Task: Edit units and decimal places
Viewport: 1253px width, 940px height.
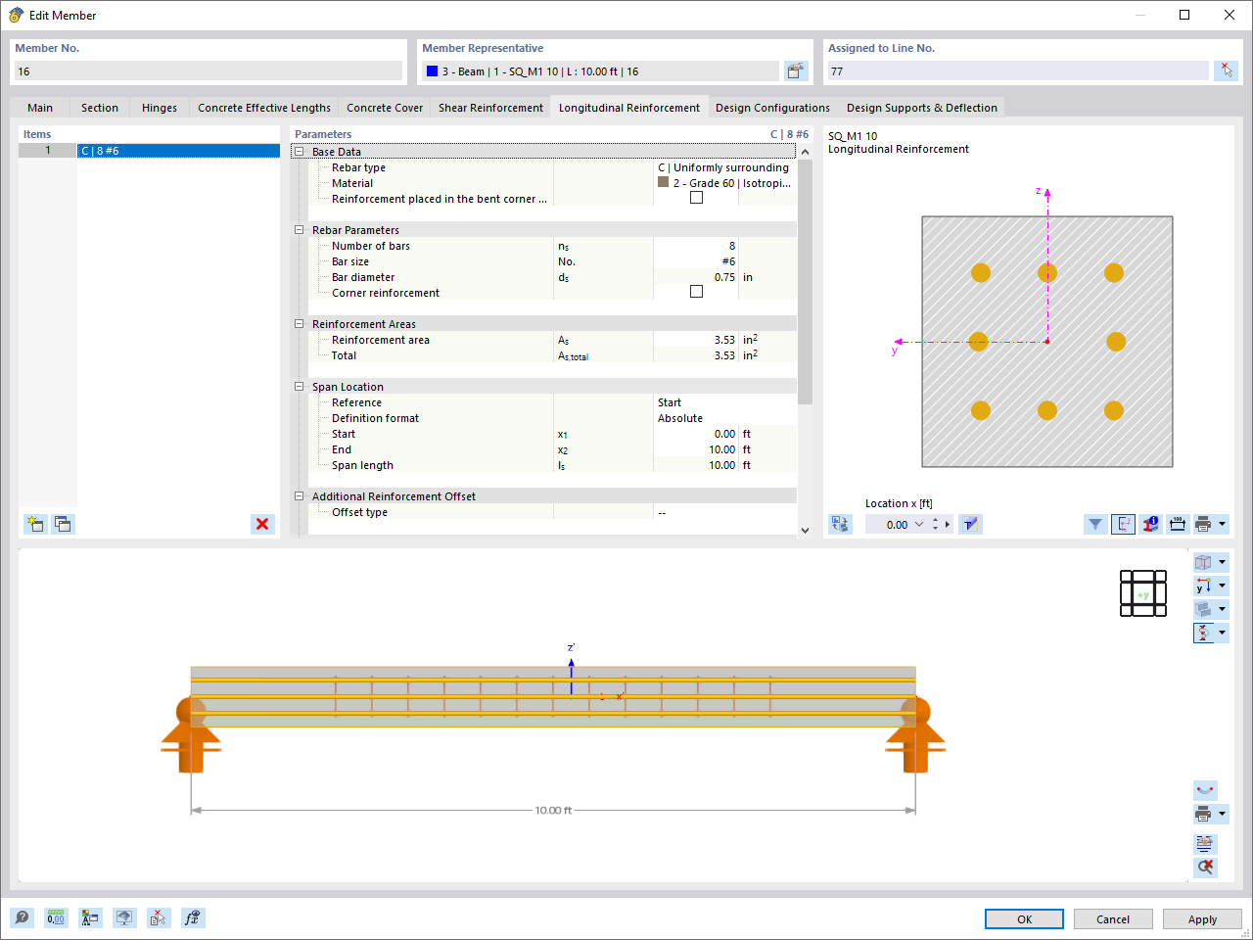Action: [x=56, y=917]
